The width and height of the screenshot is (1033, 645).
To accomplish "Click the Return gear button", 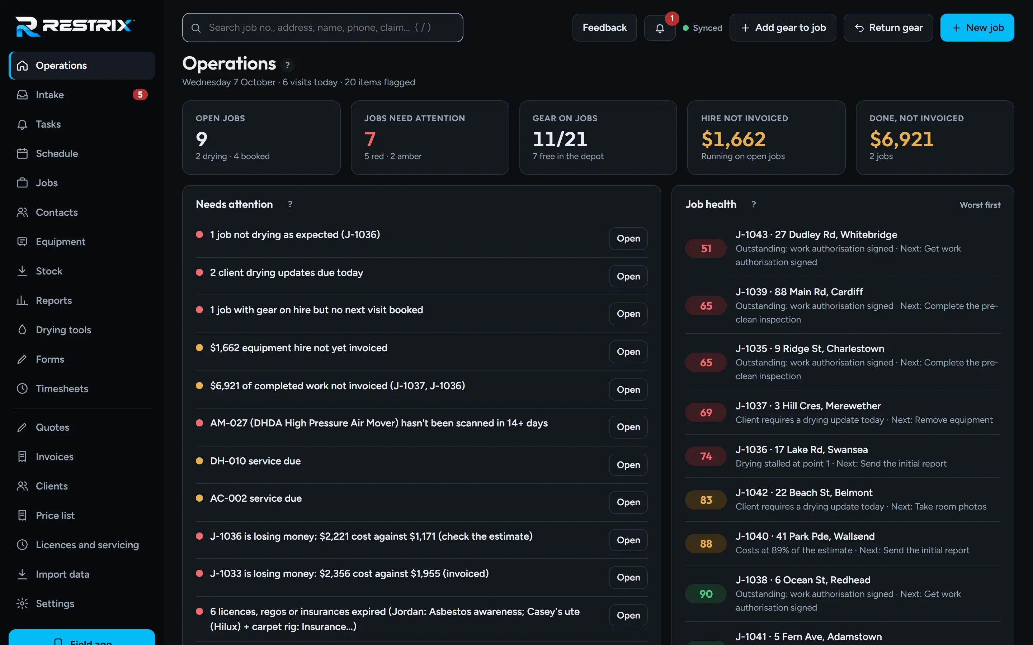I will (x=888, y=28).
